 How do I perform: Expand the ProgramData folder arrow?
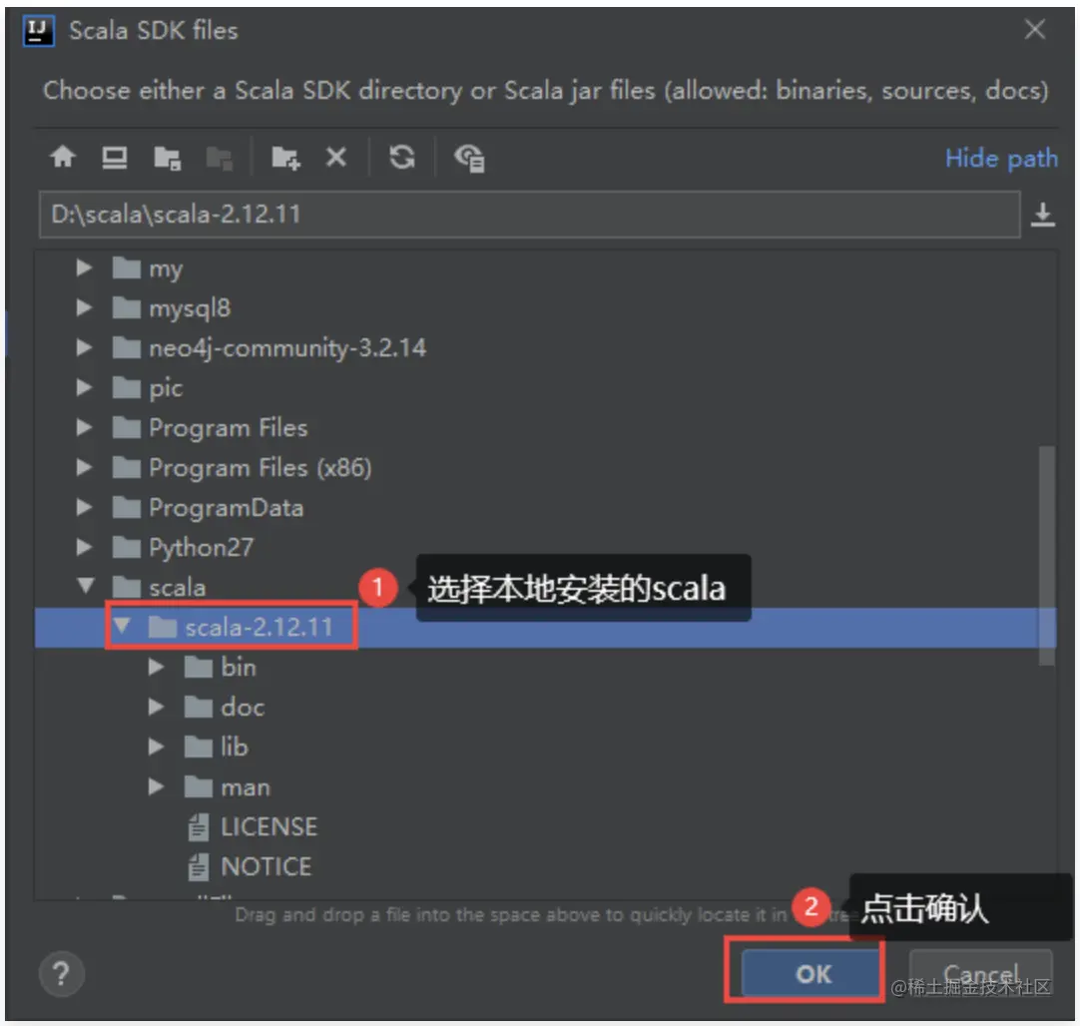point(84,507)
